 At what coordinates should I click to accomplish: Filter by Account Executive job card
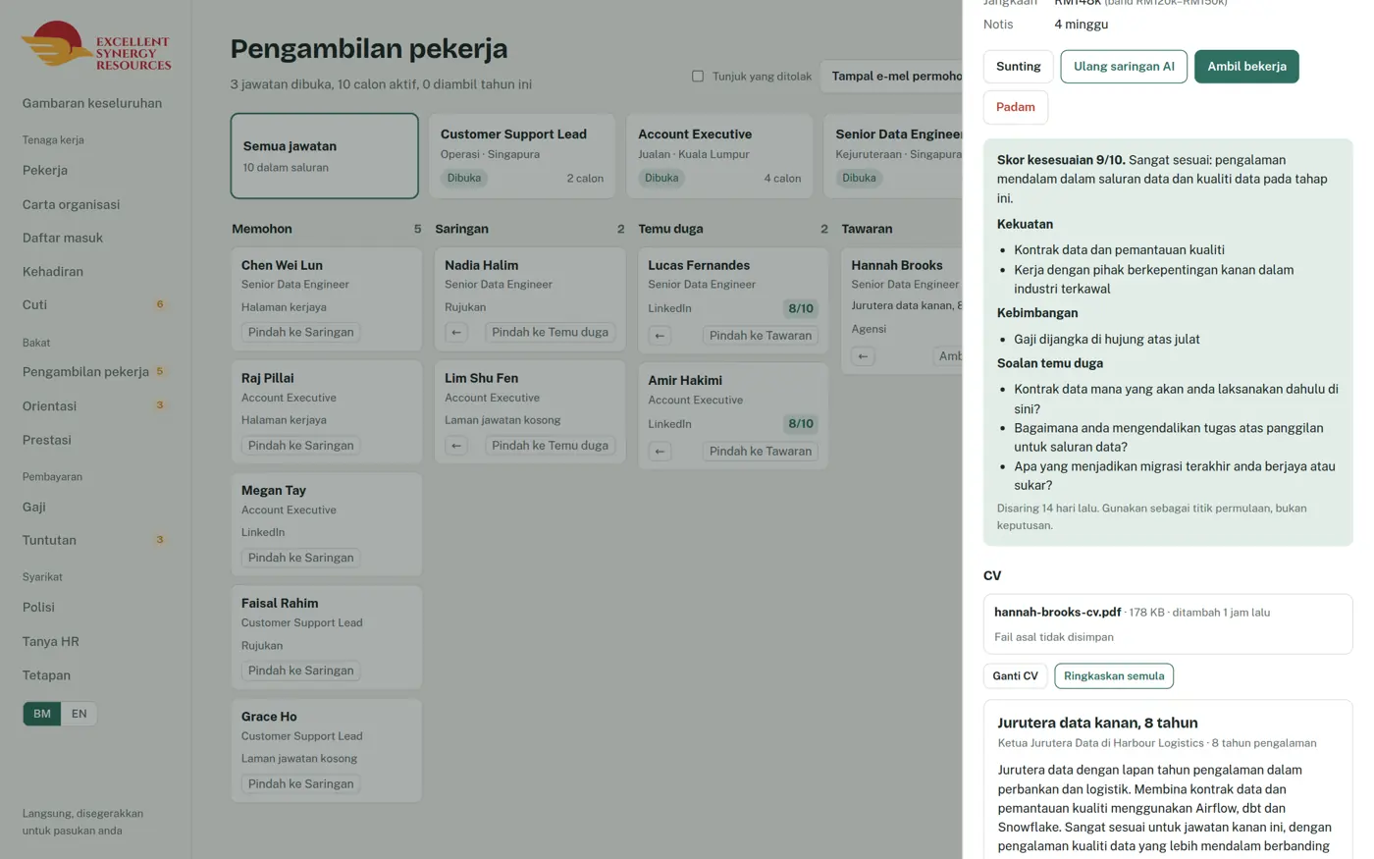[719, 156]
